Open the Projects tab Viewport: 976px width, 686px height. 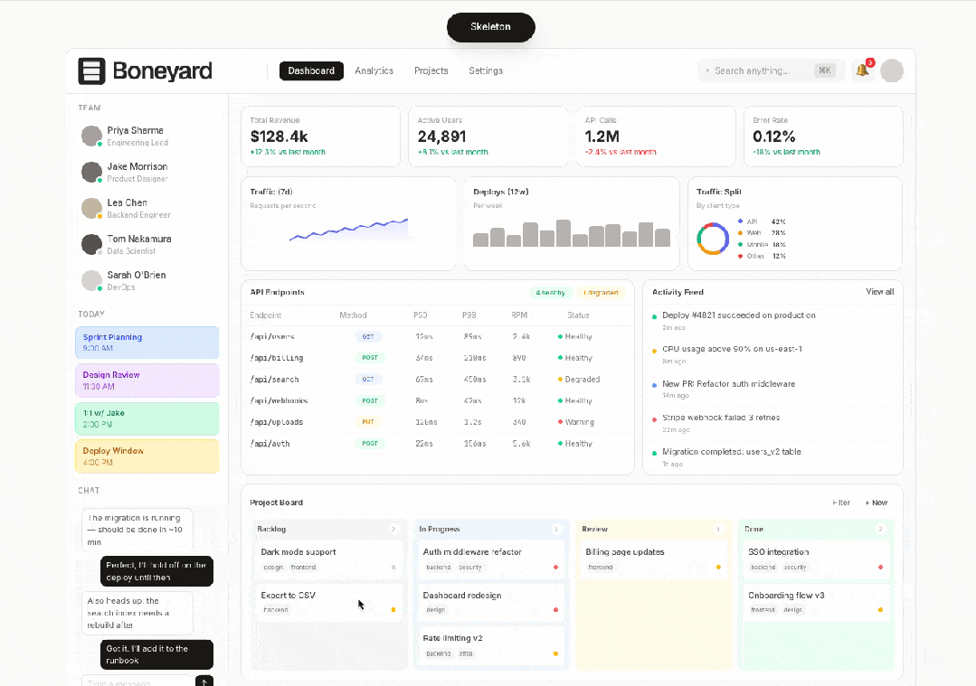tap(431, 70)
